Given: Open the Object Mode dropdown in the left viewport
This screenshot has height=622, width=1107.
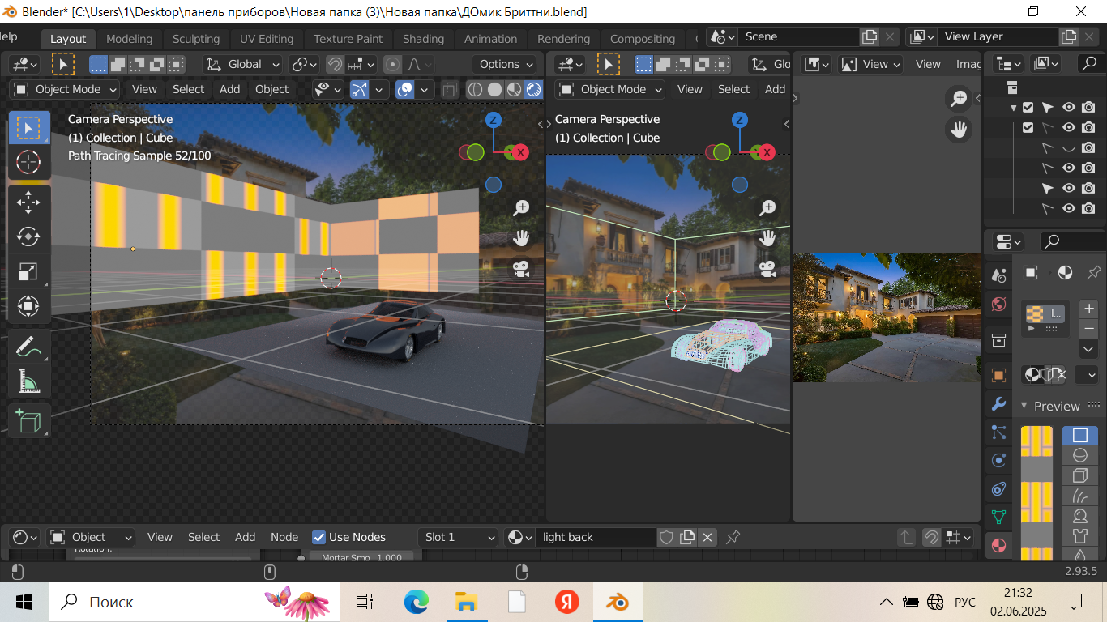Looking at the screenshot, I should (66, 89).
